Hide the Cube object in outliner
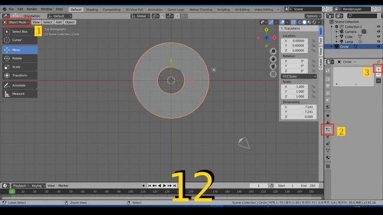The width and height of the screenshot is (383, 215). [x=378, y=36]
